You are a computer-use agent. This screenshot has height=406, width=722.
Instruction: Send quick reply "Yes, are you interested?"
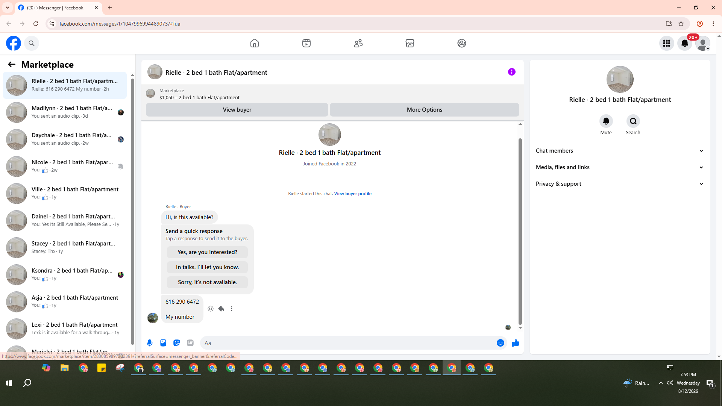[x=207, y=252]
